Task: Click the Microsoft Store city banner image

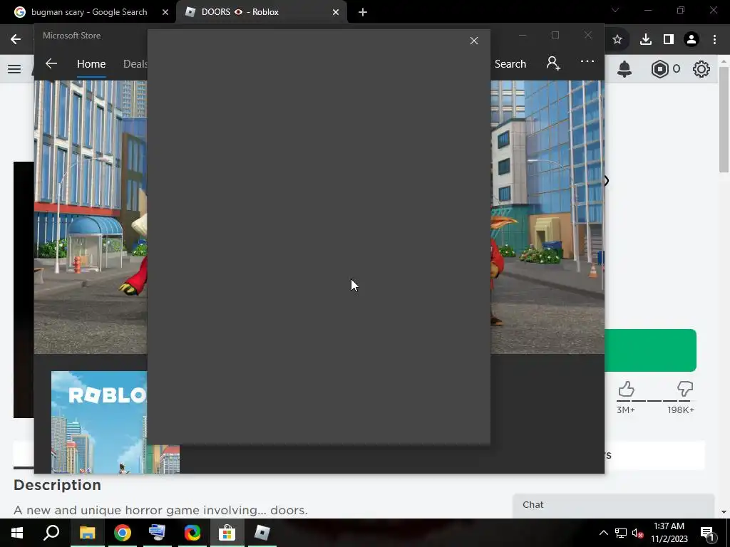Action: tap(91, 217)
